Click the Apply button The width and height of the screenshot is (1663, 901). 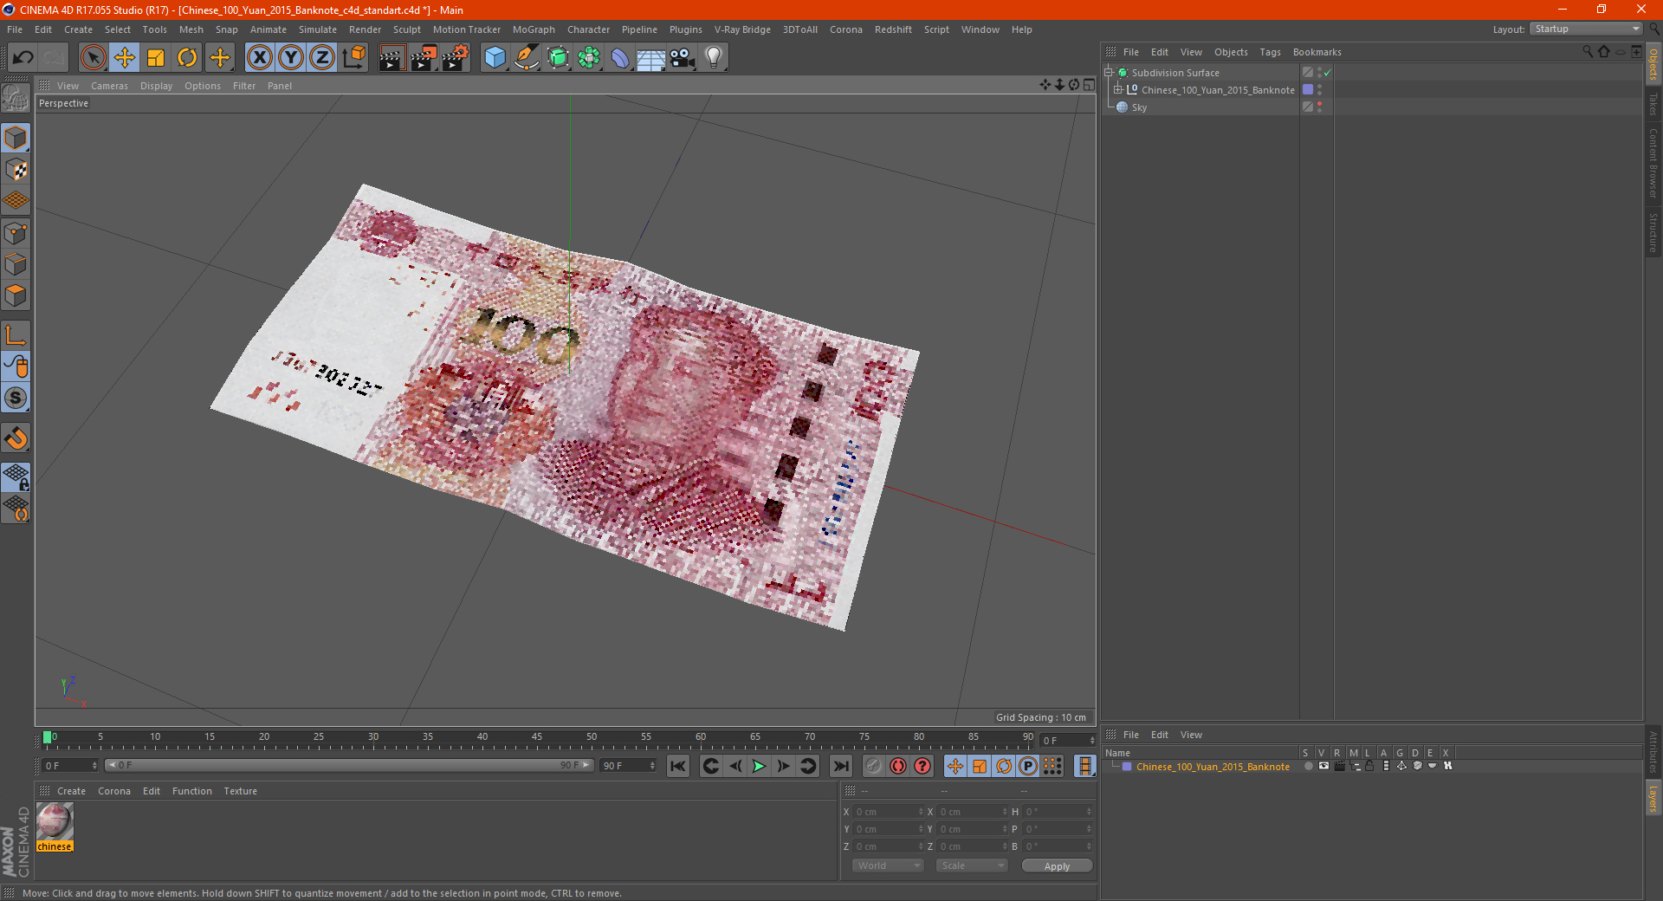(1057, 865)
